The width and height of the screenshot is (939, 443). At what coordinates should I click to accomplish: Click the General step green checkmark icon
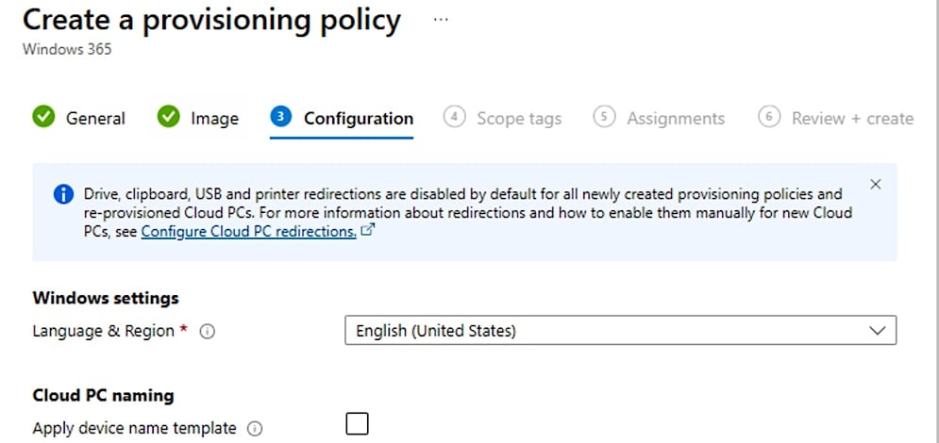tap(43, 118)
